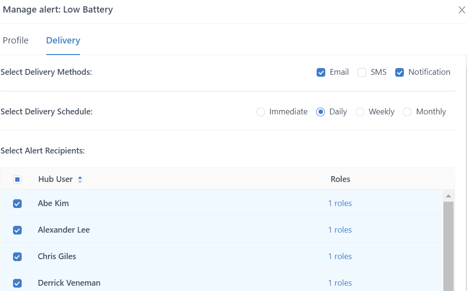View Alexander Lee's 1 roles link

pyautogui.click(x=340, y=230)
